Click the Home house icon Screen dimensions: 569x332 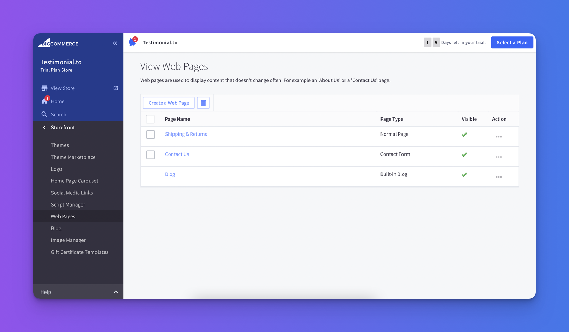pyautogui.click(x=44, y=101)
